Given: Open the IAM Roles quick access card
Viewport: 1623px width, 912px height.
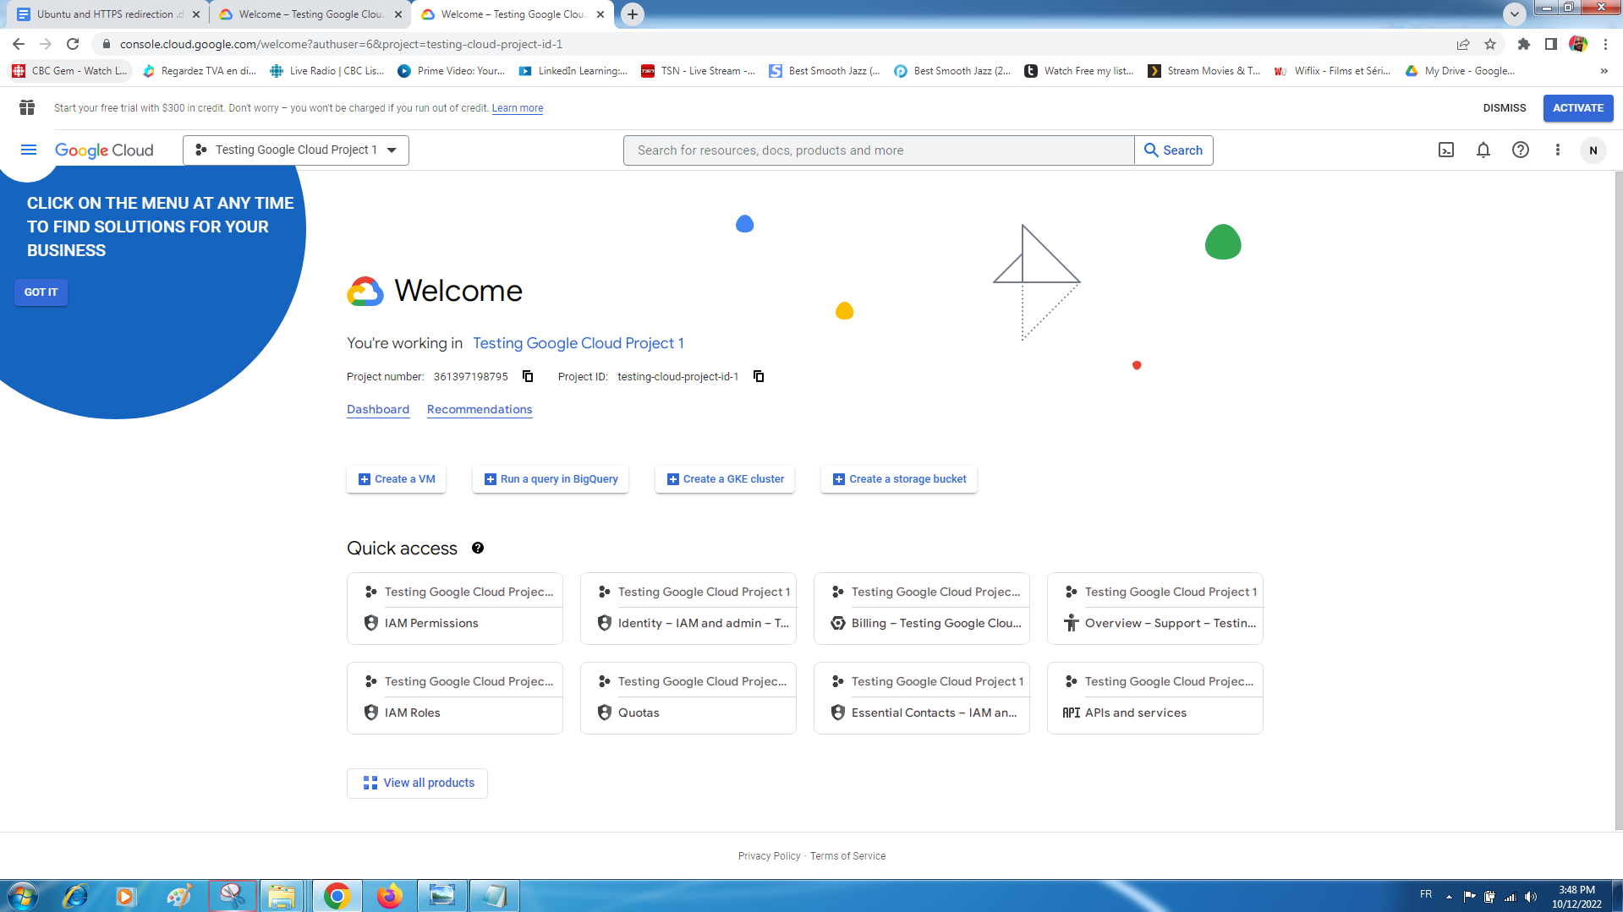Looking at the screenshot, I should (455, 698).
